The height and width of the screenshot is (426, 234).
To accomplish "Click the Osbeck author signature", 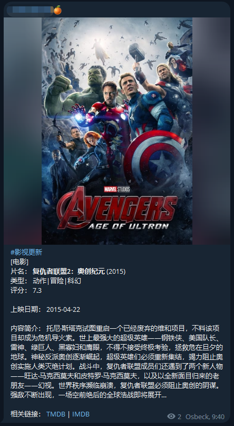I will pos(198,416).
